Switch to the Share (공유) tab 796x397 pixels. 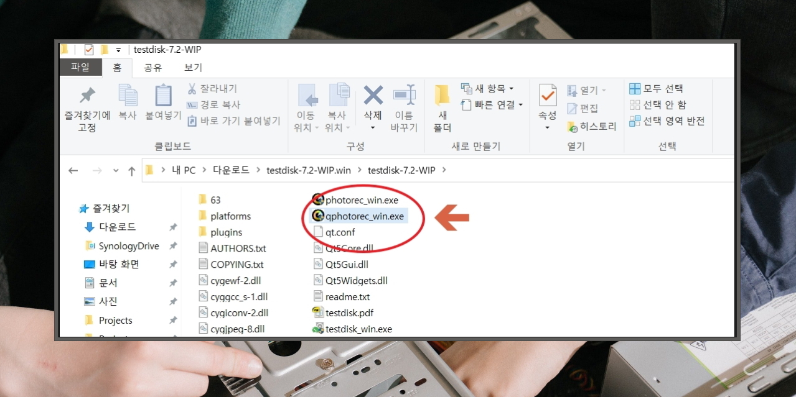click(x=152, y=68)
